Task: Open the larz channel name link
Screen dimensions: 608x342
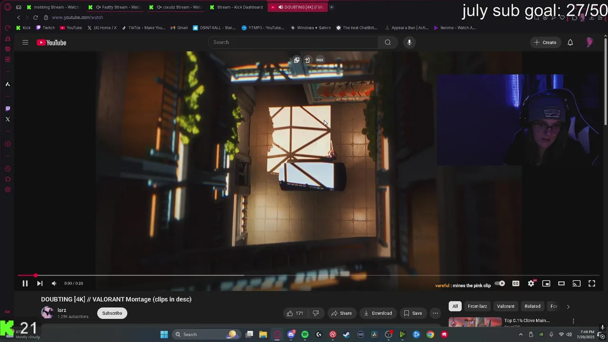Action: [62, 310]
